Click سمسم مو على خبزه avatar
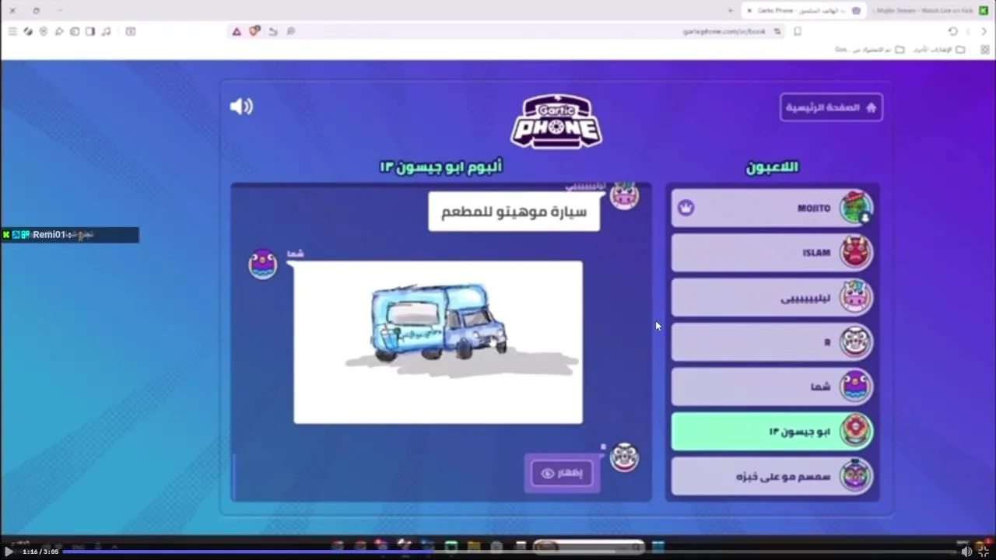Viewport: 996px width, 560px height. coord(856,475)
